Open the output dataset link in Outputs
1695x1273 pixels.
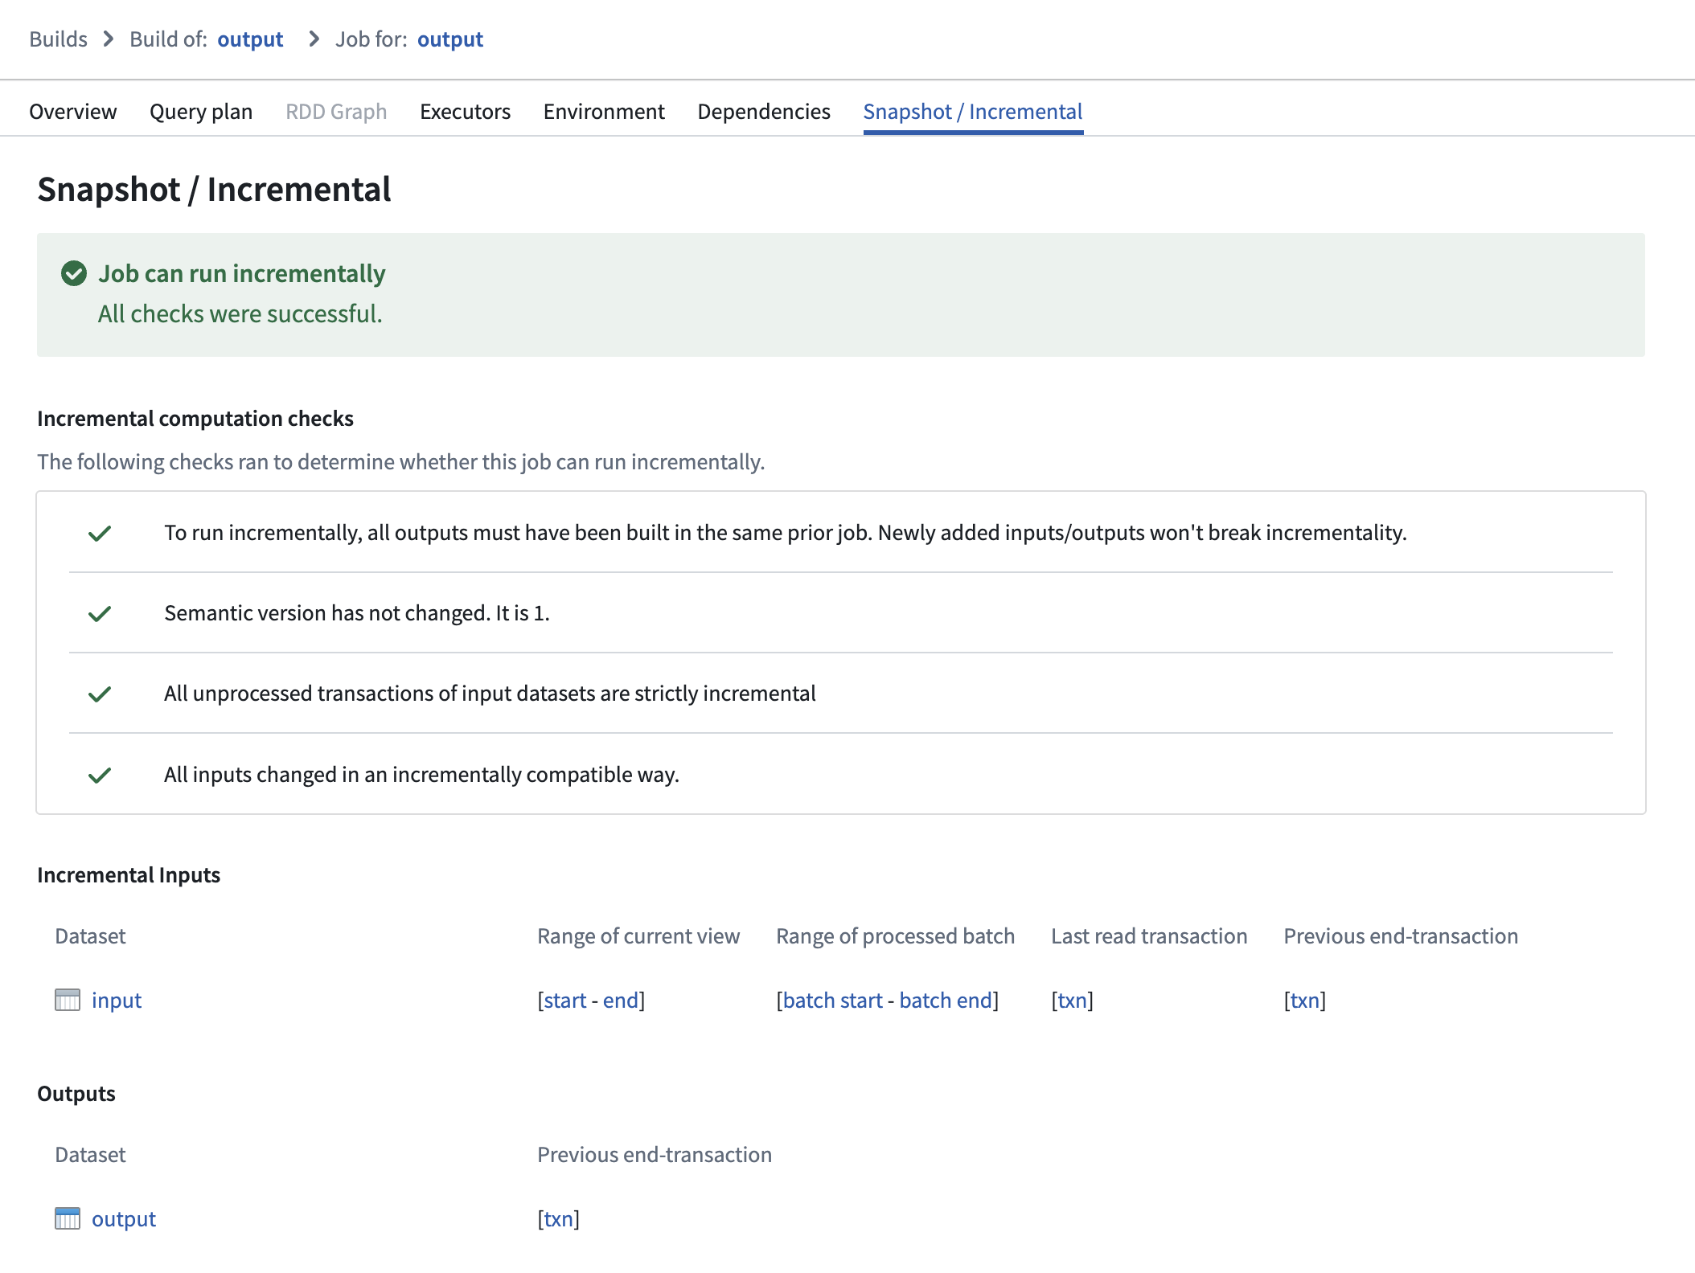pos(124,1218)
